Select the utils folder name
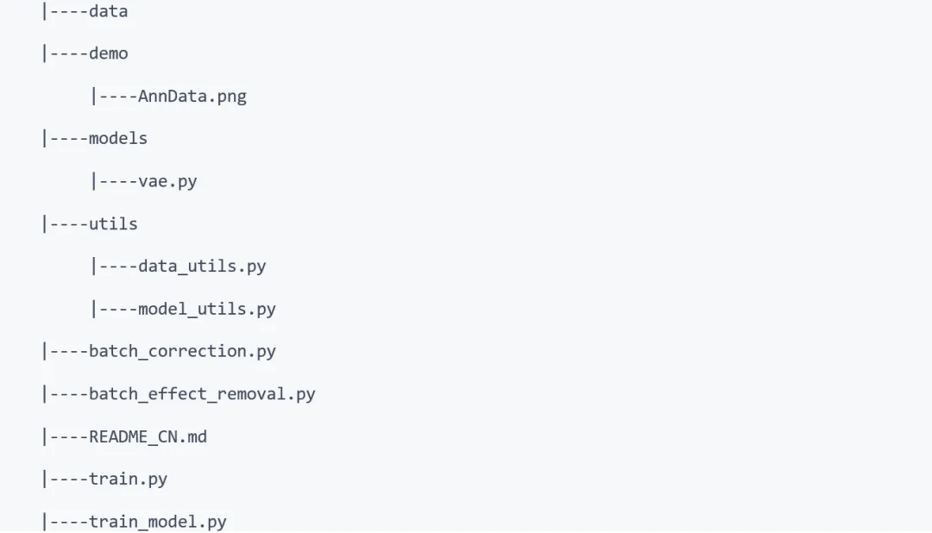This screenshot has height=533, width=932. coord(113,223)
